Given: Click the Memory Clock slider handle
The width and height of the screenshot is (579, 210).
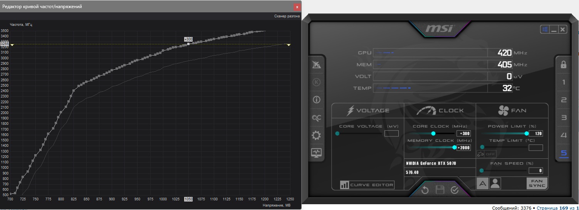Looking at the screenshot, I should point(455,147).
